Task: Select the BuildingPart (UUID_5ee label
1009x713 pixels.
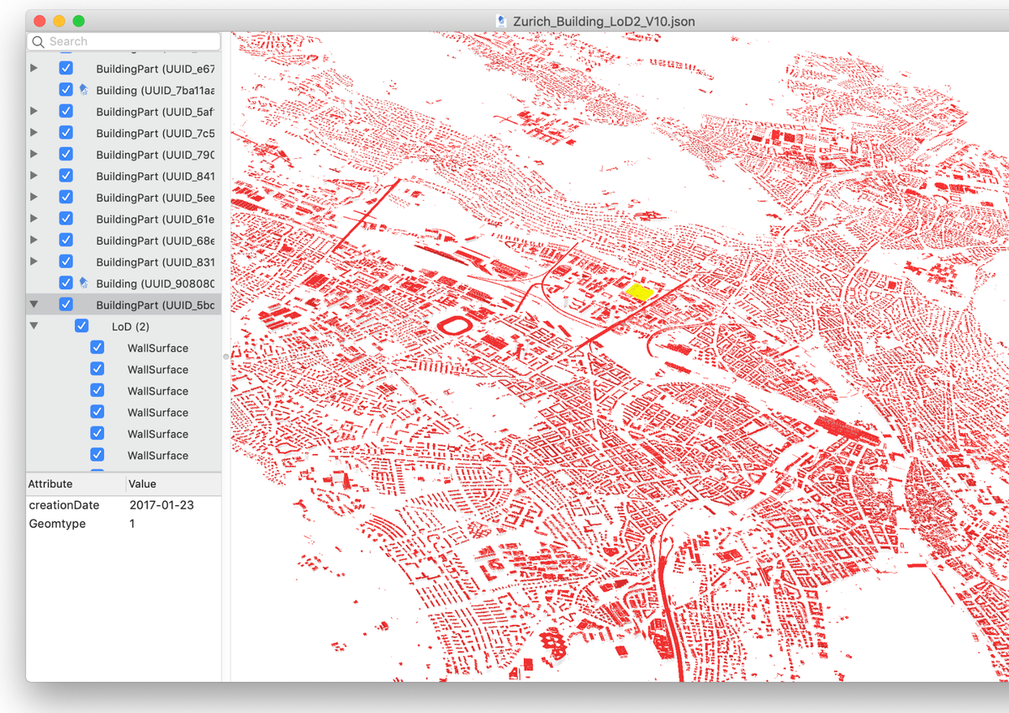Action: [x=156, y=198]
